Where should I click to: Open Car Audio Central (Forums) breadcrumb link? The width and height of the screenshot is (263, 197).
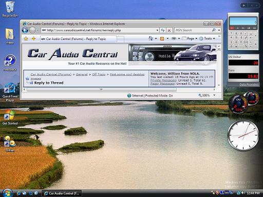pyautogui.click(x=51, y=74)
